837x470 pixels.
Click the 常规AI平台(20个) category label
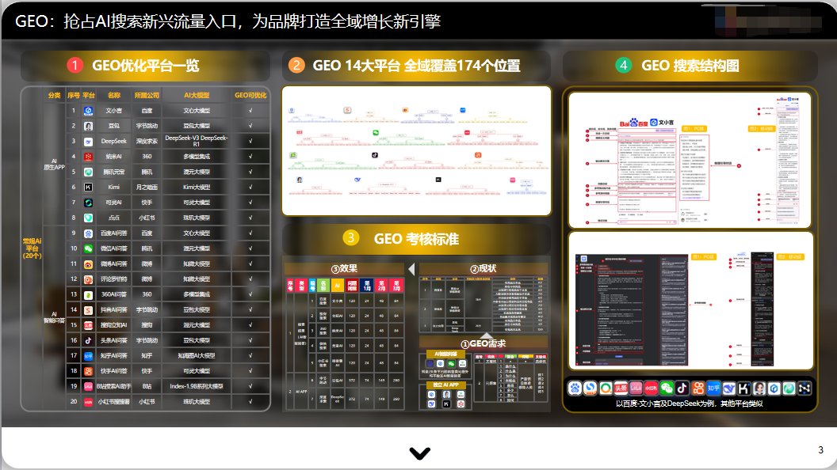32,248
